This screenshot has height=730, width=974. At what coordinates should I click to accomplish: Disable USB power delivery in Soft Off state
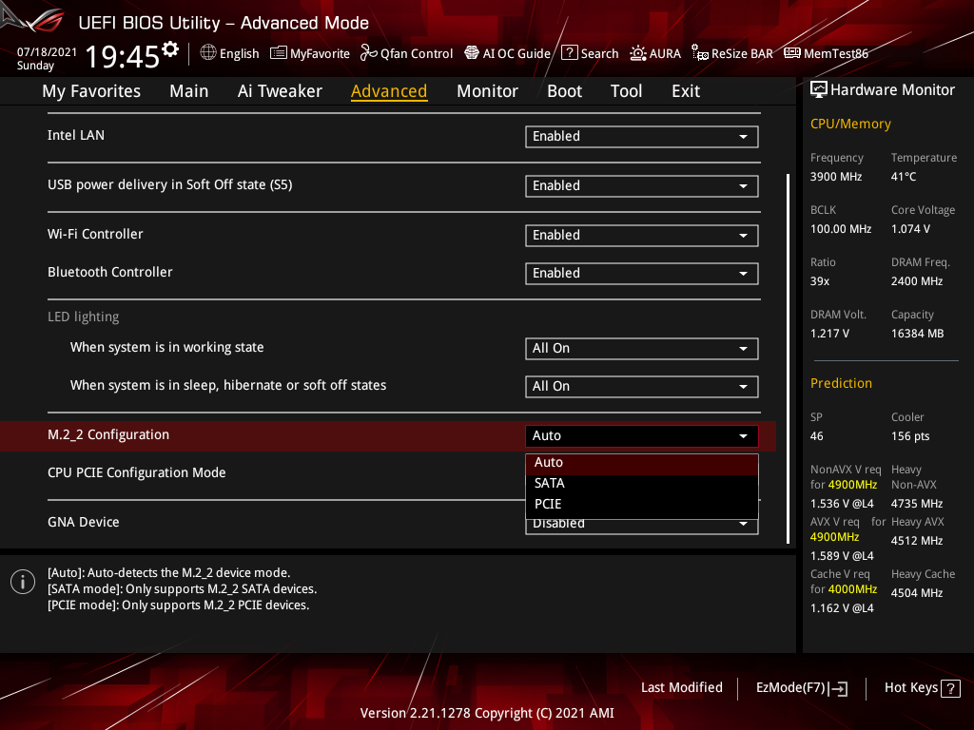pyautogui.click(x=641, y=185)
